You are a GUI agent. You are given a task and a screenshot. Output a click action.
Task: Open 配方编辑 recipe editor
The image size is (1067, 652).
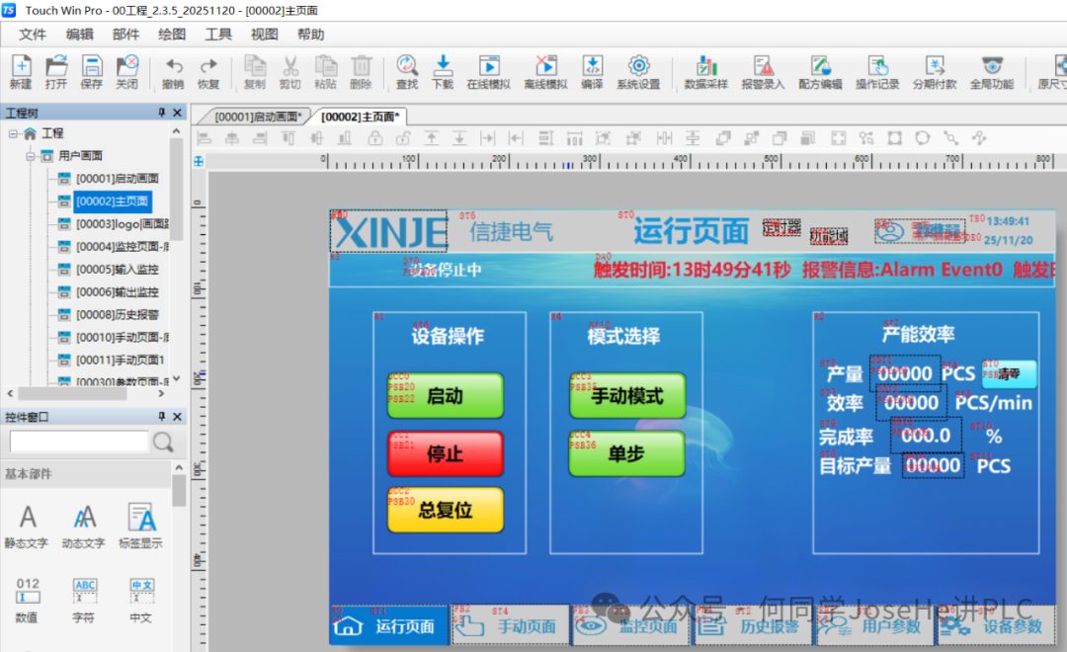click(x=821, y=72)
